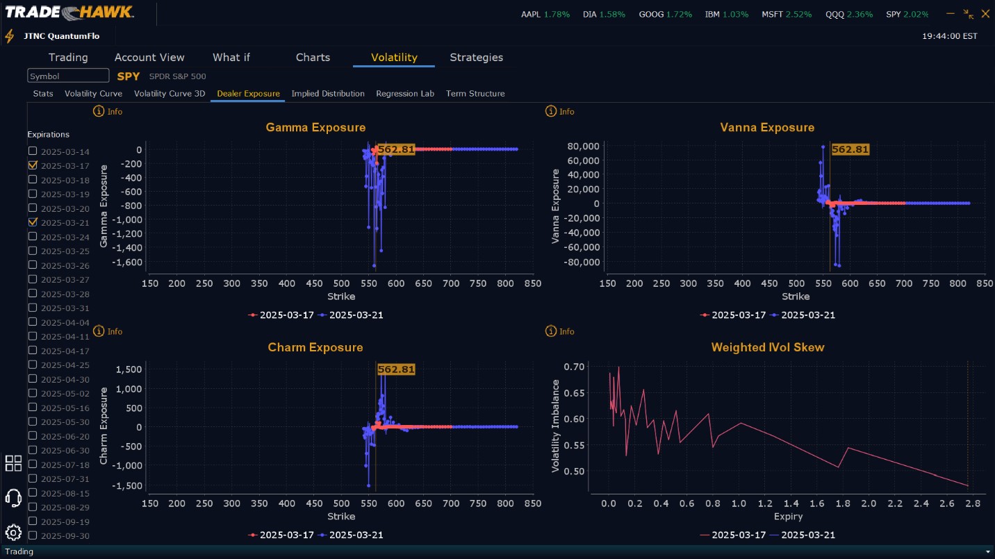Click the DIA 1.58% ticker
Image resolution: width=995 pixels, height=559 pixels.
click(604, 15)
